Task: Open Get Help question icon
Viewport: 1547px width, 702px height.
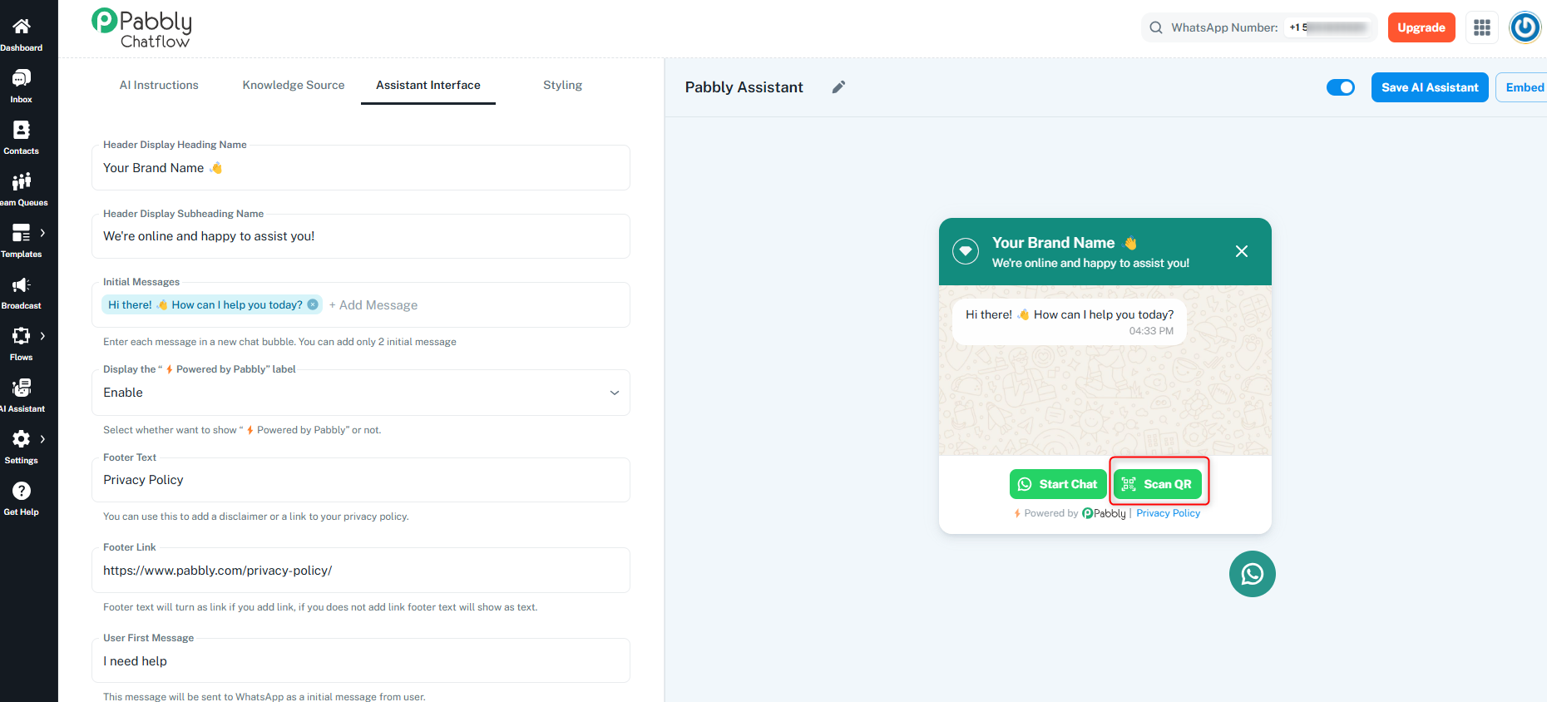Action: click(x=22, y=491)
